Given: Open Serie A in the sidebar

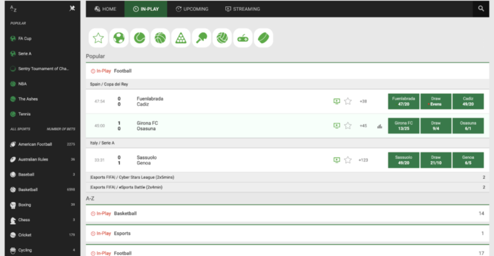Looking at the screenshot, I should tap(42, 53).
